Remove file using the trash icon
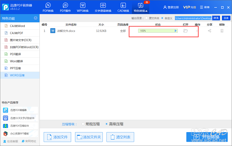This screenshot has width=232, height=146. 222,31
